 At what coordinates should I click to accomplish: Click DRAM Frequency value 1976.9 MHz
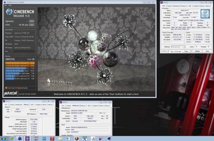(x=34, y=120)
